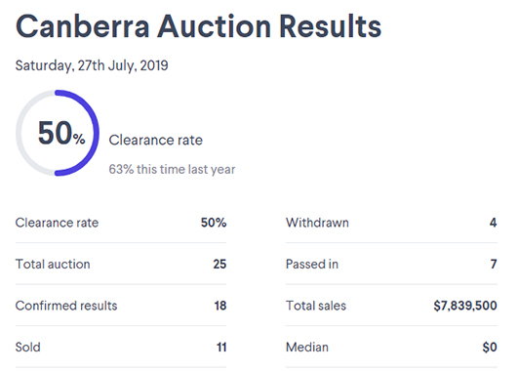Click the Confirmed results value 18
This screenshot has height=371, width=518.
220,306
